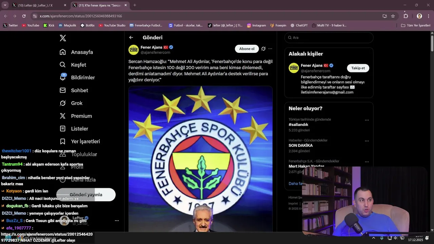Open the BotRix bookmark

click(x=87, y=25)
